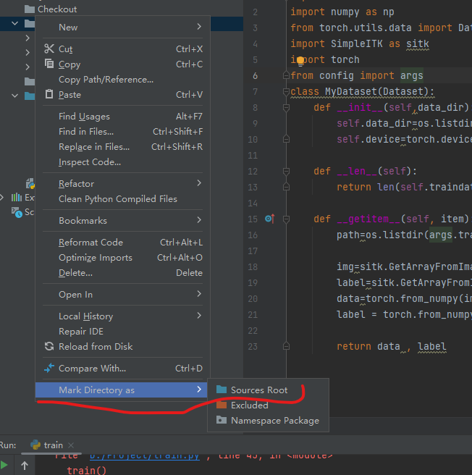472x475 pixels.
Task: Click 'return data , label' line
Action: coord(392,347)
